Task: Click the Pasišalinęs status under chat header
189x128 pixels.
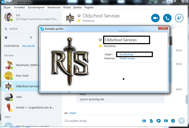Action: tap(89, 21)
